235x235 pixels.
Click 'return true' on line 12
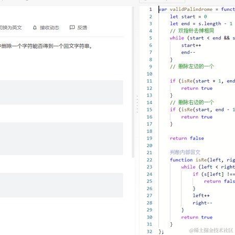[197, 88]
